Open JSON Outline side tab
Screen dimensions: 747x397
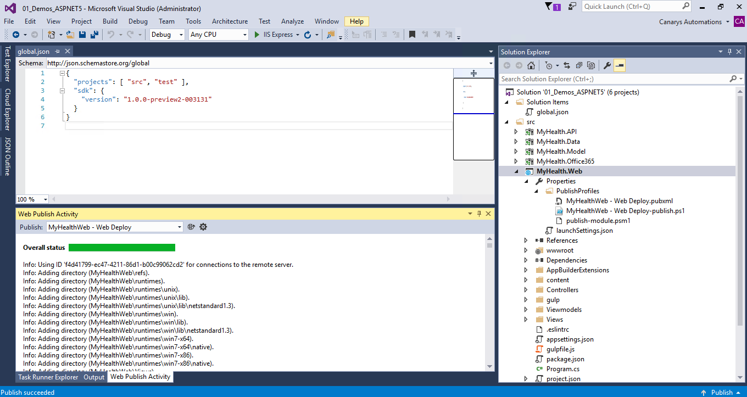7,156
